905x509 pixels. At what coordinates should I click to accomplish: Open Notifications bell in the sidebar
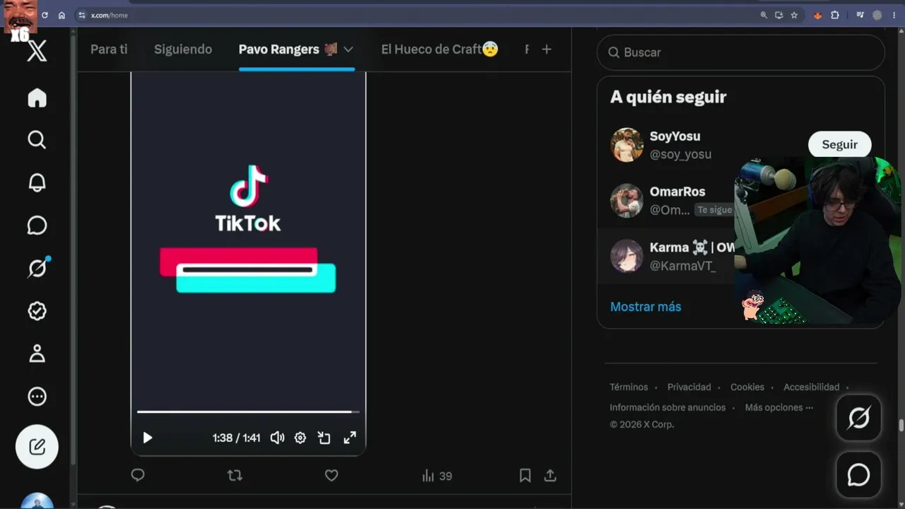pos(37,182)
